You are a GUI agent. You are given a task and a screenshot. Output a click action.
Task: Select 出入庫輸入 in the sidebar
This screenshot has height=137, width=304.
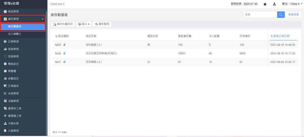tap(15, 34)
